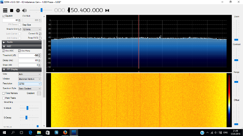Open the Windows Store taskbar icon

click(48, 133)
